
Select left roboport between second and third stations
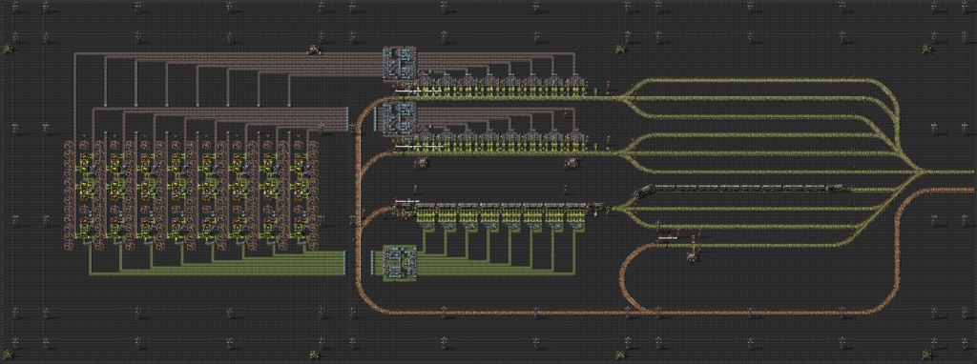tap(423, 163)
